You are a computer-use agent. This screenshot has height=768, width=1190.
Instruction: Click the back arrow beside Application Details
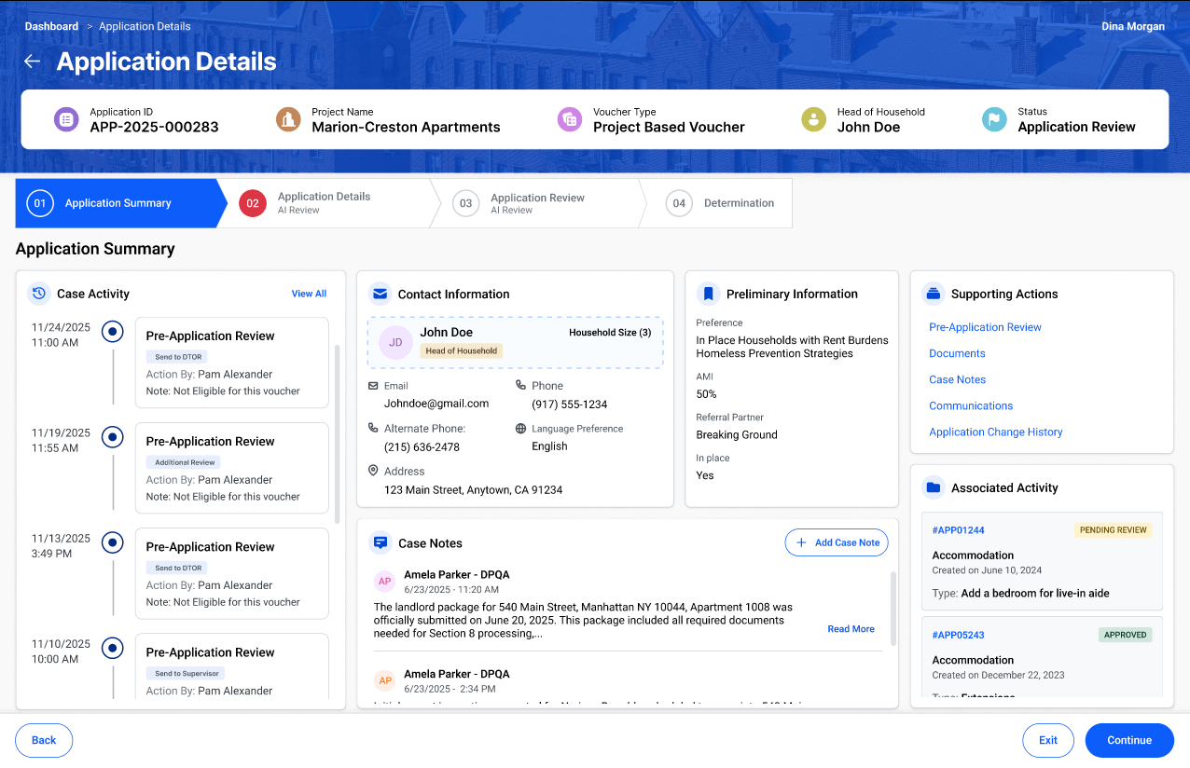33,62
